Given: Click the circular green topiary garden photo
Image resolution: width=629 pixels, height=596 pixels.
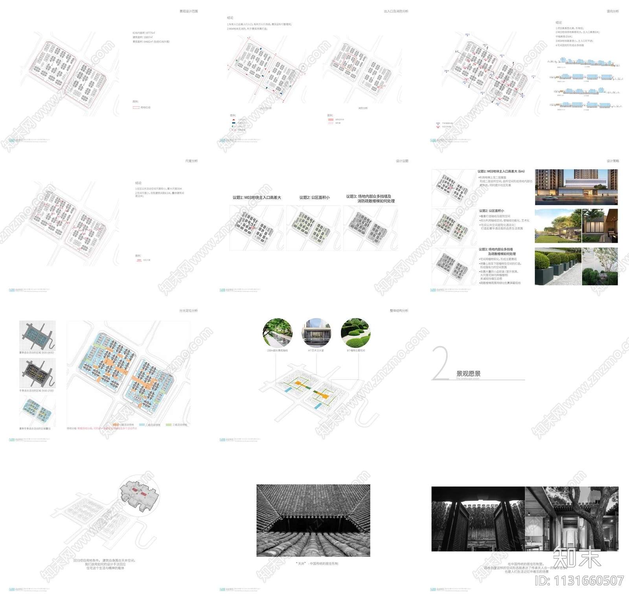Looking at the screenshot, I should coord(355,333).
